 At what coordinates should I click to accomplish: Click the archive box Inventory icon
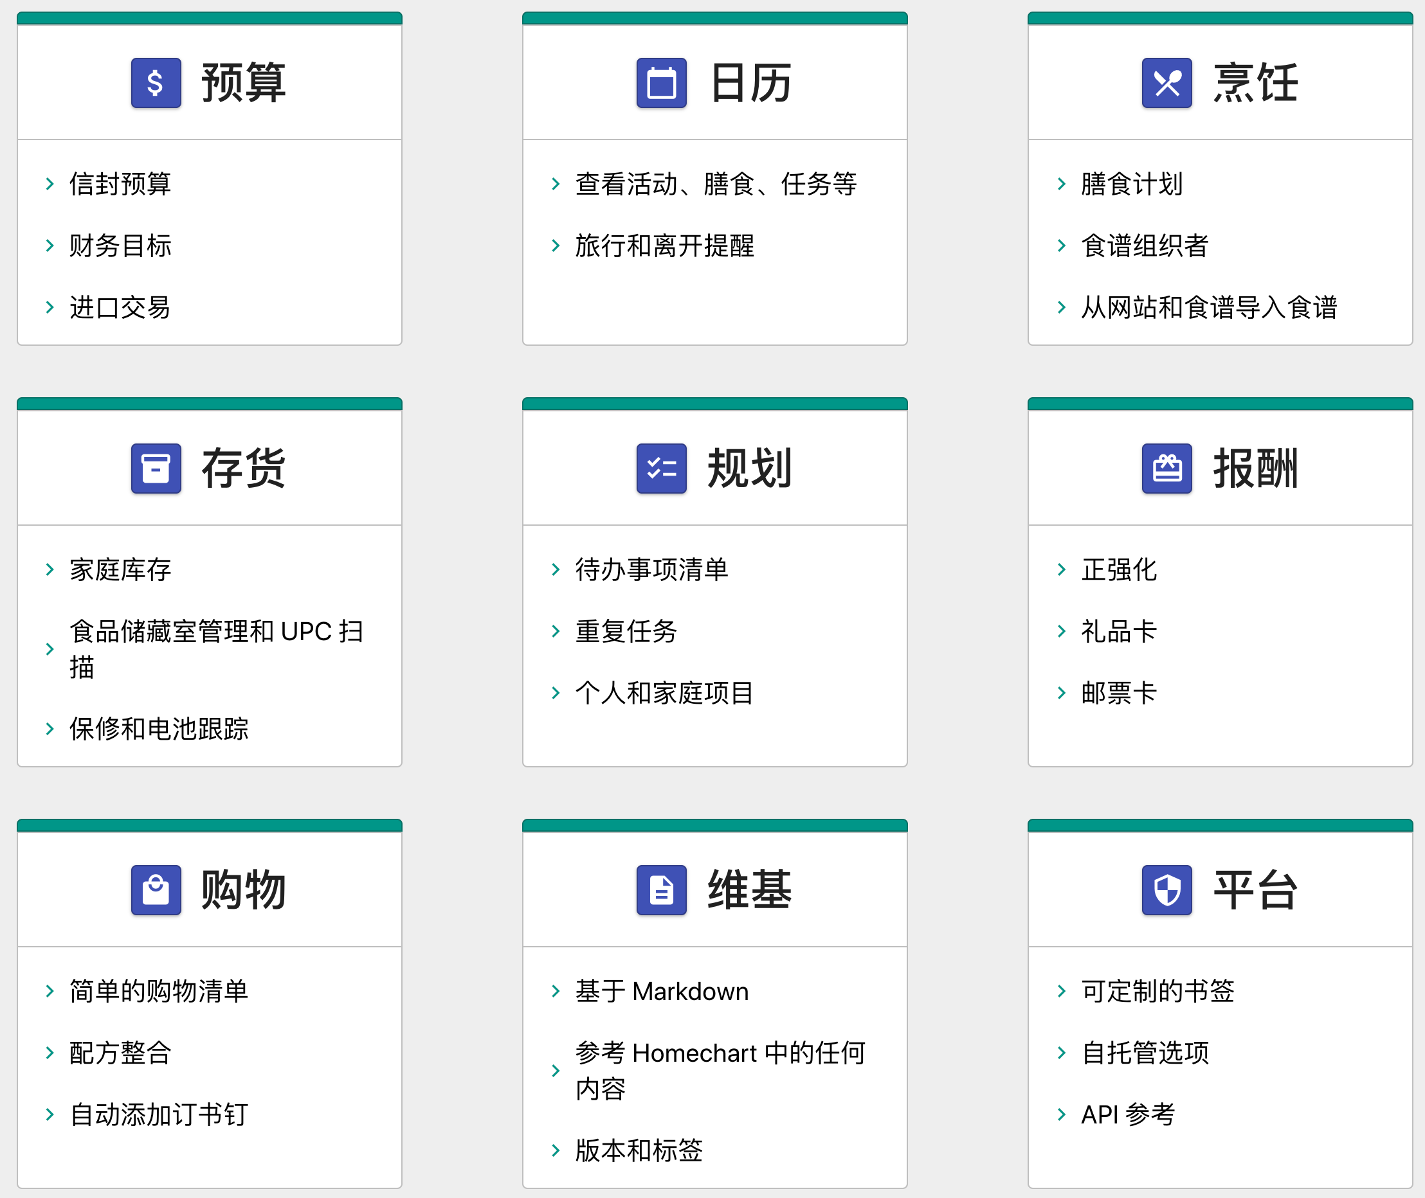pyautogui.click(x=156, y=468)
